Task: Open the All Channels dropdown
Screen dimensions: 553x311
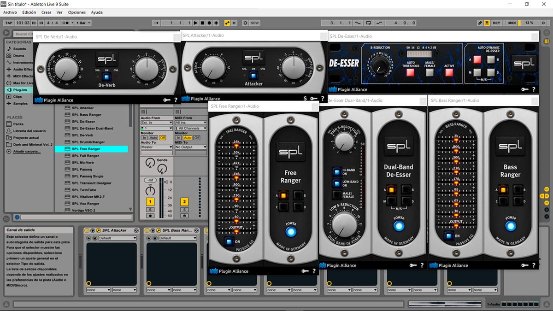Action: point(191,128)
